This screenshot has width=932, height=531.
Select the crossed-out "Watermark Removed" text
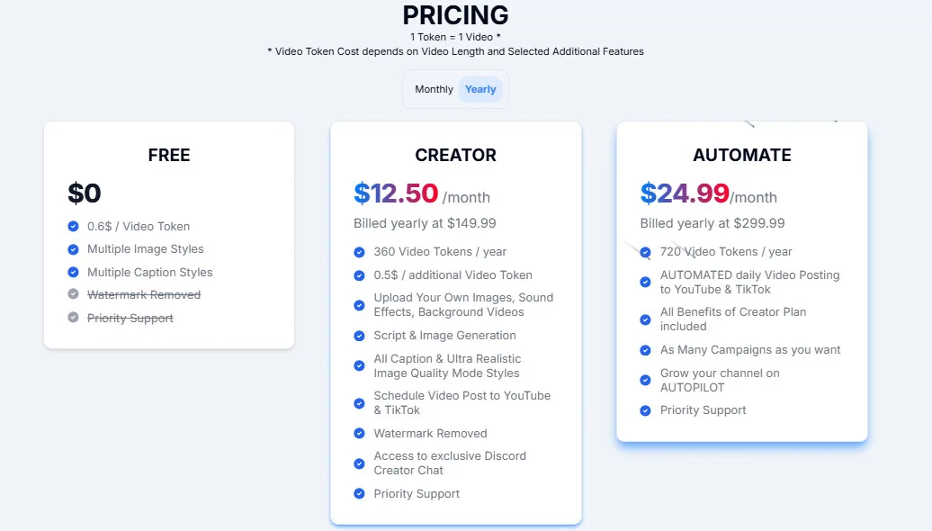(144, 294)
